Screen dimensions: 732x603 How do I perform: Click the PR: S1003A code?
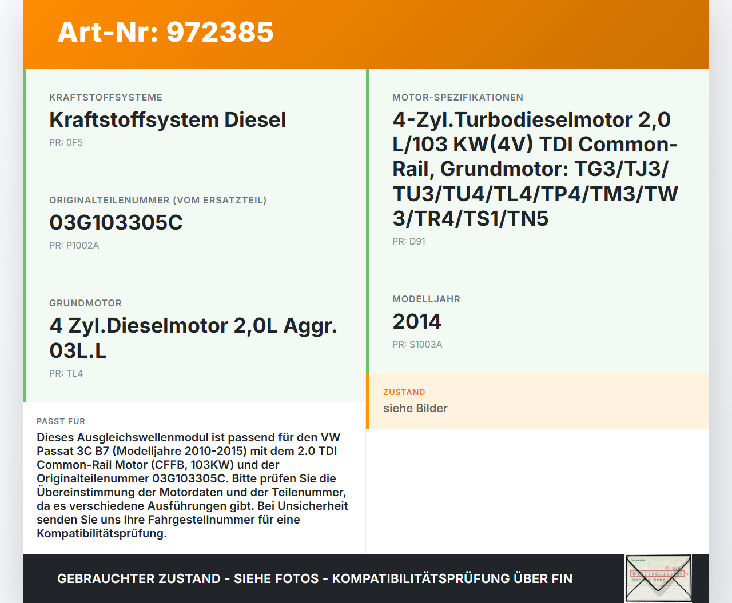click(x=417, y=344)
